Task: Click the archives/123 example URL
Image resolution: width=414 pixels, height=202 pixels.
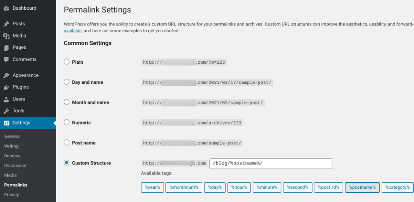Action: (192, 123)
